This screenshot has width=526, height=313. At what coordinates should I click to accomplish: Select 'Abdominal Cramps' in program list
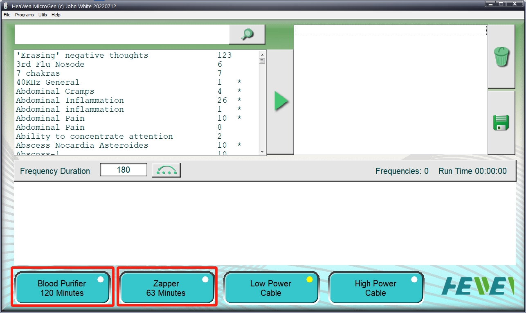click(x=55, y=91)
